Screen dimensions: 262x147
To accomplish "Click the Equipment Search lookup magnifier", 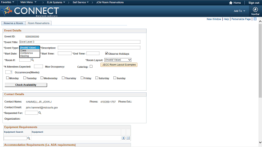I will click(29, 138).
